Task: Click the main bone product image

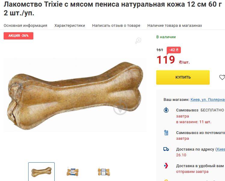Action: click(75, 95)
